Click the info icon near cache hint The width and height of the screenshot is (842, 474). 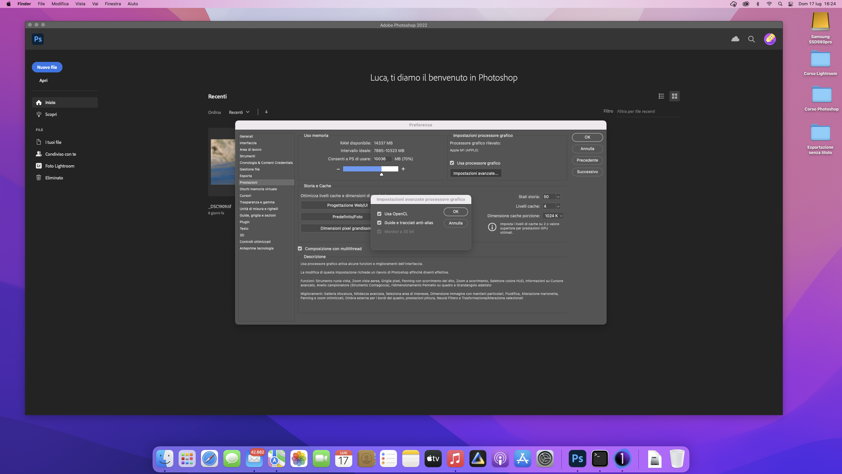[x=492, y=227]
